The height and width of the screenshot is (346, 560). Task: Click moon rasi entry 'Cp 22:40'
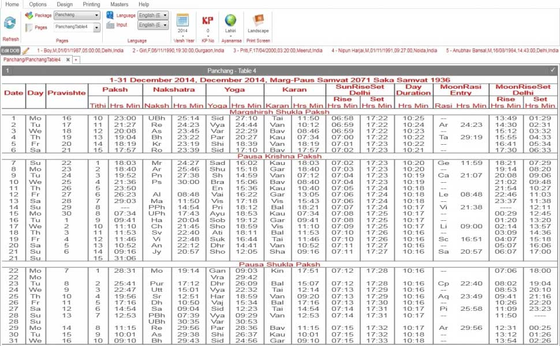click(x=461, y=283)
